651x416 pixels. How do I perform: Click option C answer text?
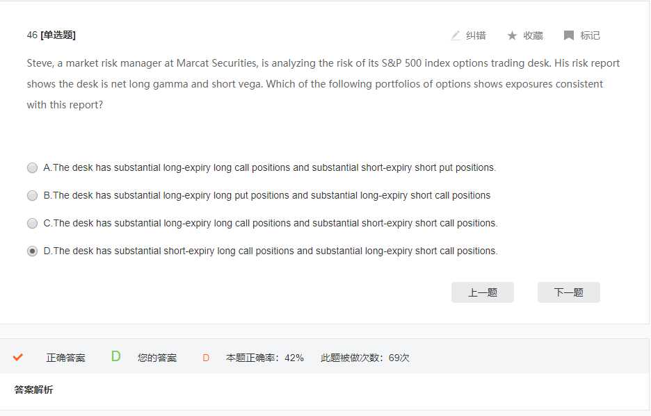coord(271,223)
